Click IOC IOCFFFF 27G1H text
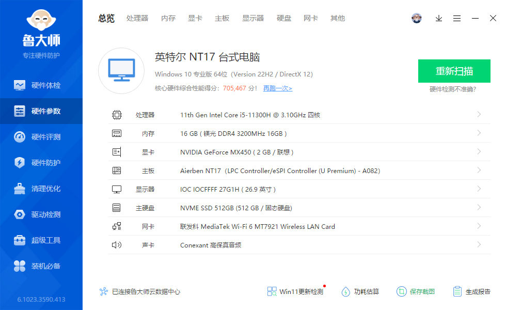The width and height of the screenshot is (506, 310). 228,189
